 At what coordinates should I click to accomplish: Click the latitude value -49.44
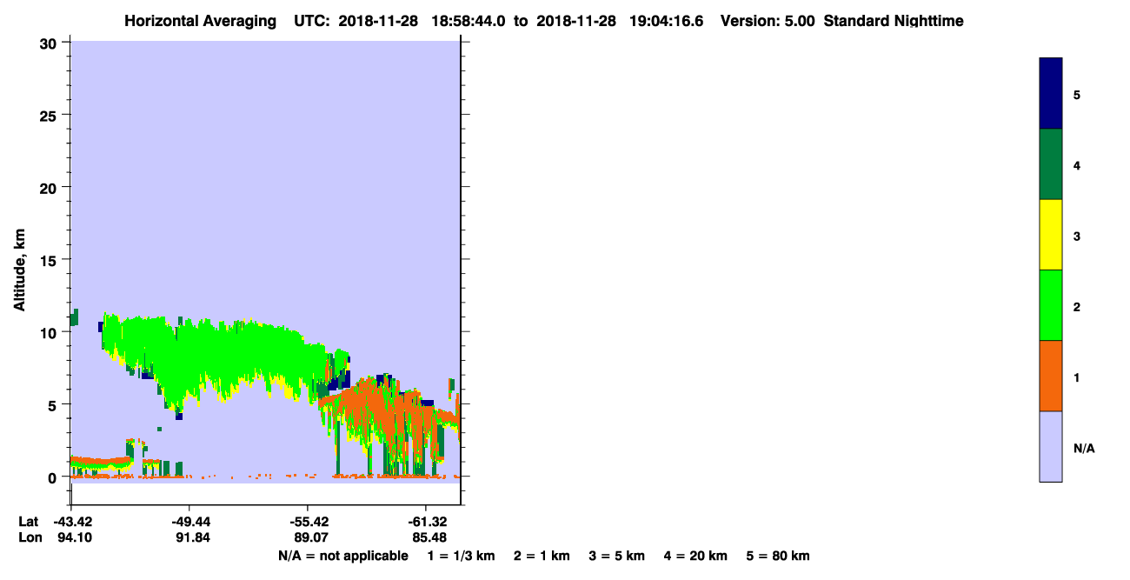coord(189,522)
